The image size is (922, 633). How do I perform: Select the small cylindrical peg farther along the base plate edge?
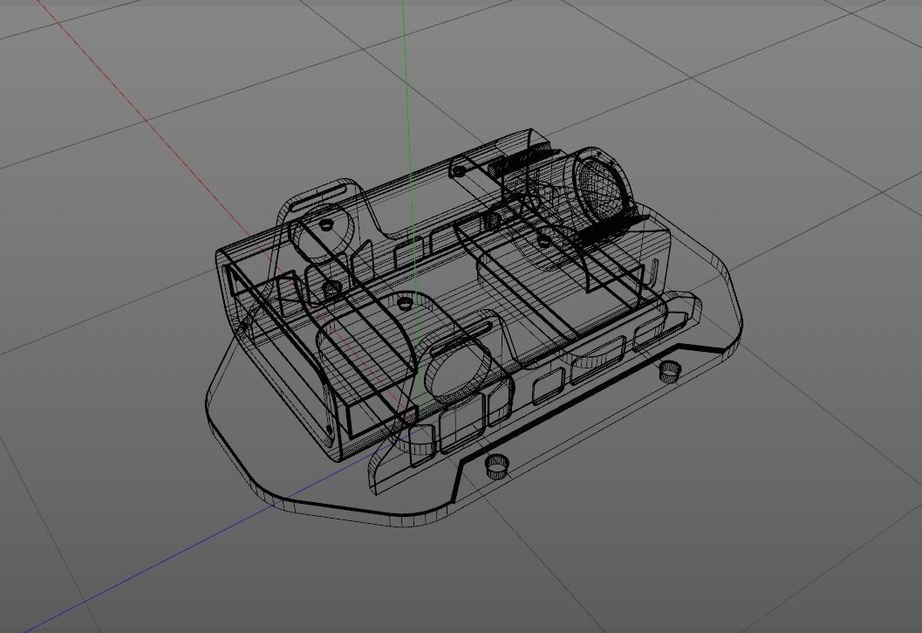(668, 372)
